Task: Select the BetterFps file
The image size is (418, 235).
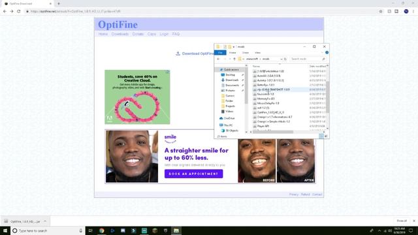Action: pos(266,85)
